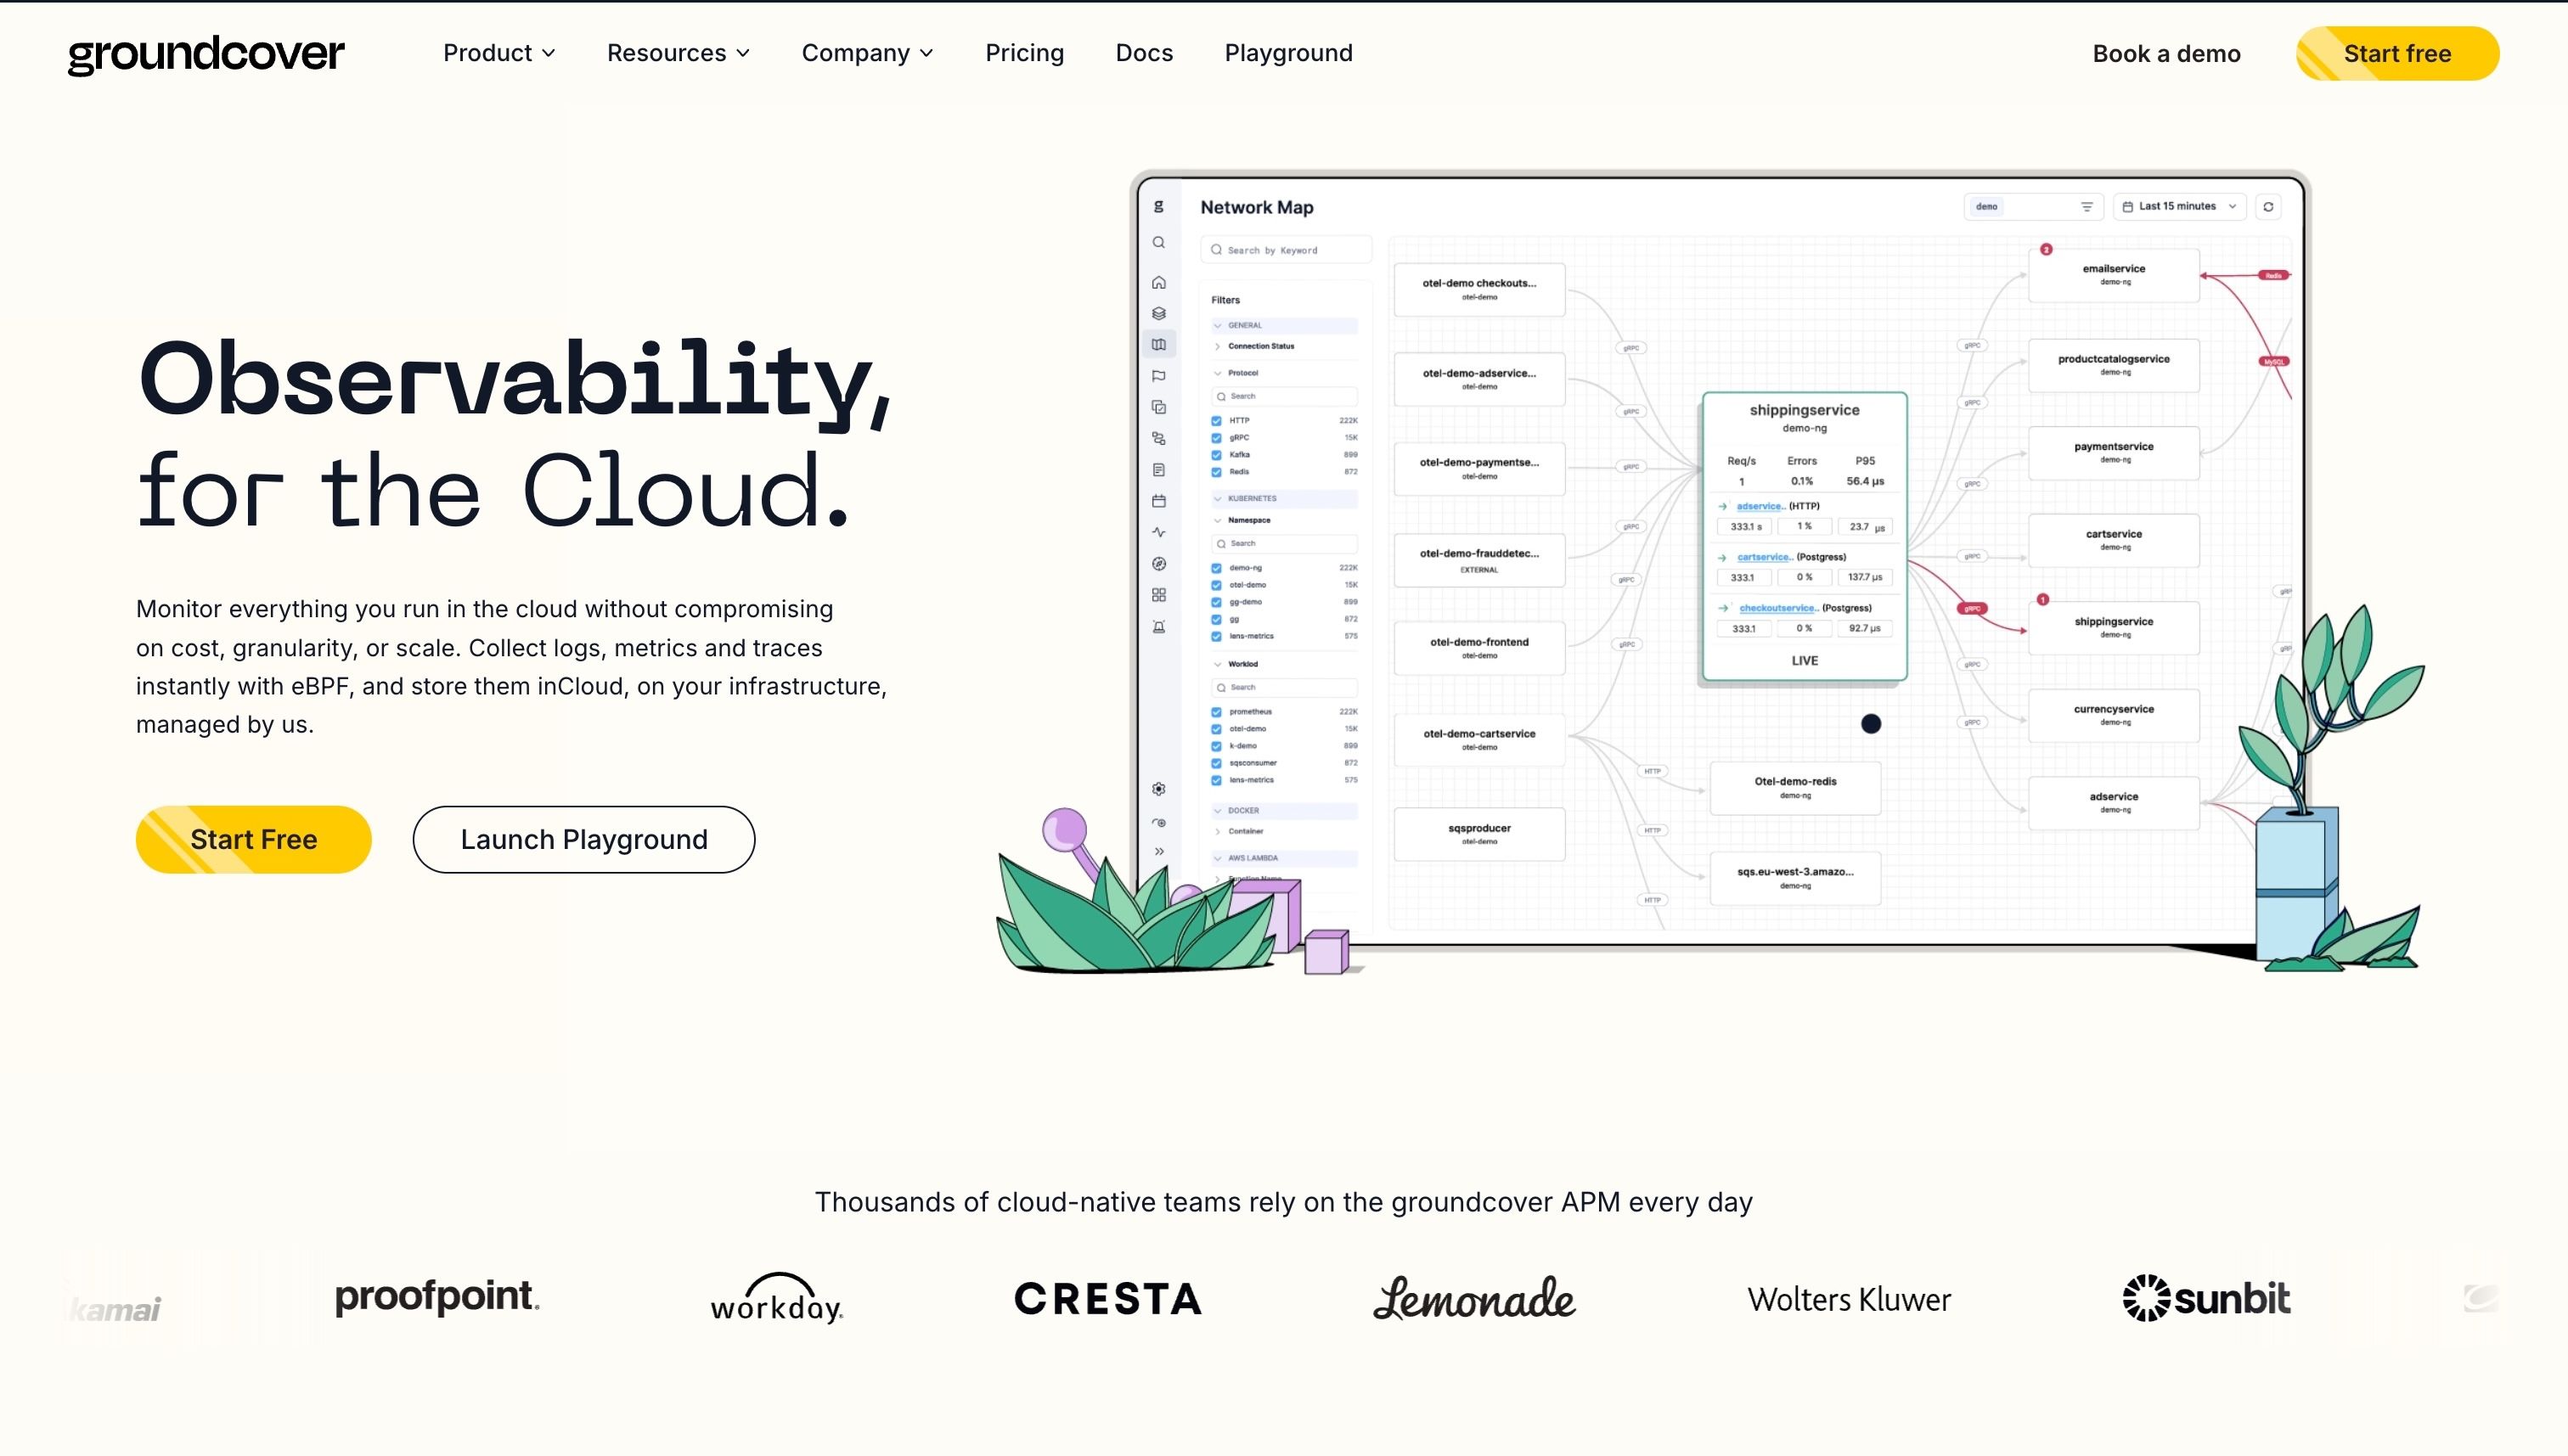
Task: Expand the Connection Status filter
Action: (1253, 347)
